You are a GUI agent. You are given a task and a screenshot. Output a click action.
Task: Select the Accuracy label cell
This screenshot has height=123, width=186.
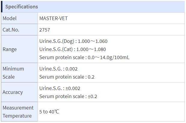[x=20, y=92]
